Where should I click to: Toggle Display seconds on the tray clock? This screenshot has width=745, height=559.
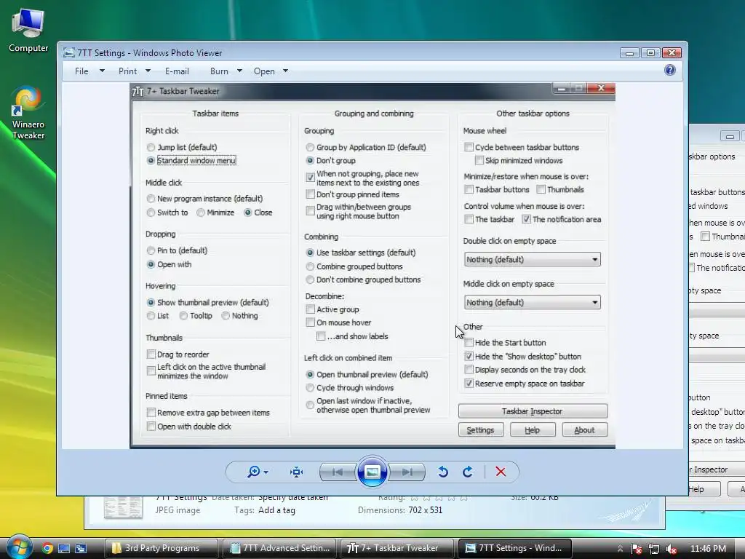click(469, 369)
